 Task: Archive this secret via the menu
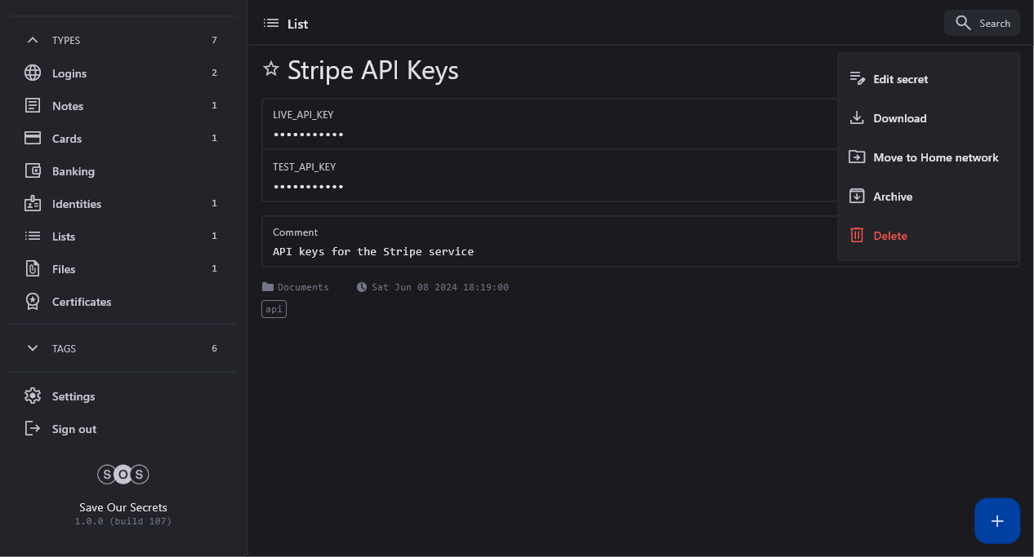click(x=892, y=197)
